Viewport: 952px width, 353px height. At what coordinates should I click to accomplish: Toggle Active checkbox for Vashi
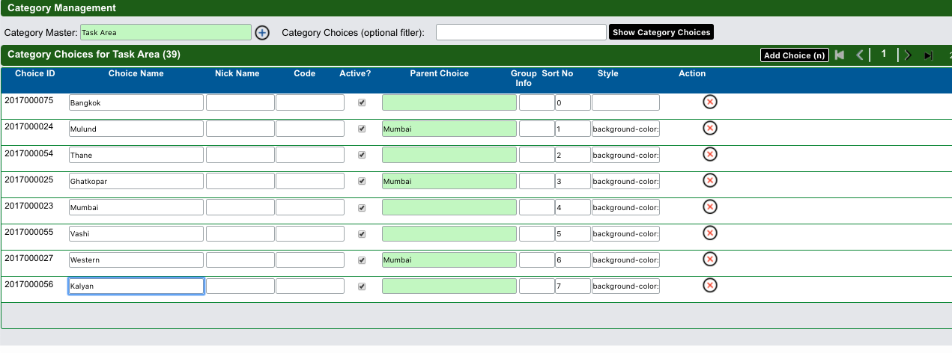click(362, 234)
